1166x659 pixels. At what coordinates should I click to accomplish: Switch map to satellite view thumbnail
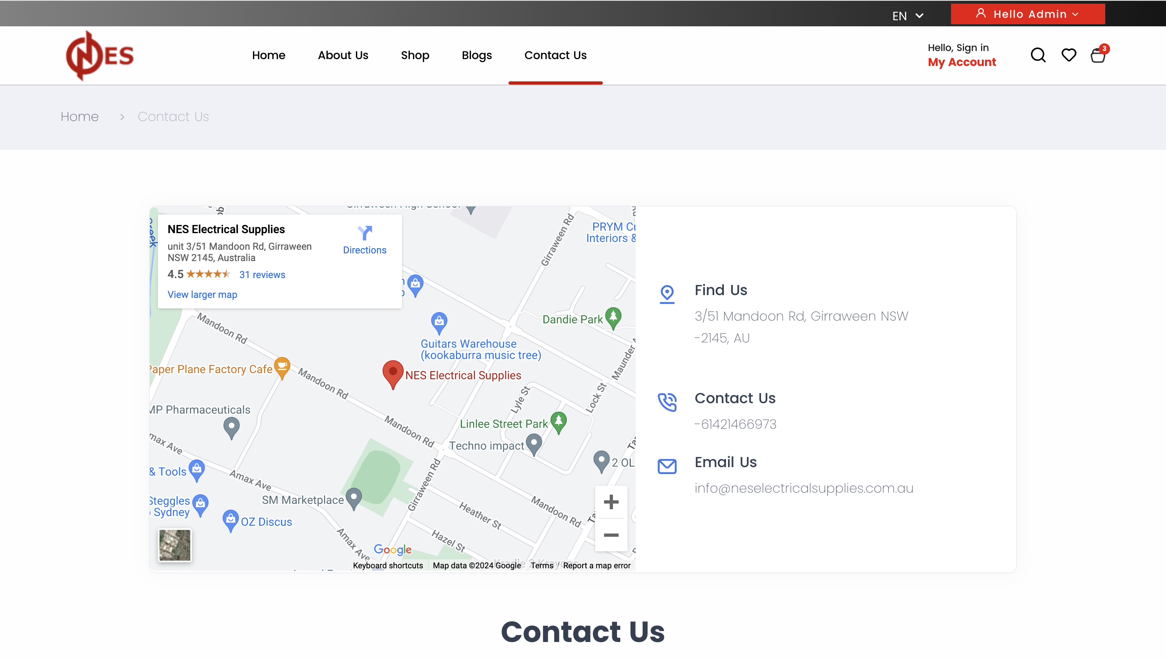(x=175, y=545)
